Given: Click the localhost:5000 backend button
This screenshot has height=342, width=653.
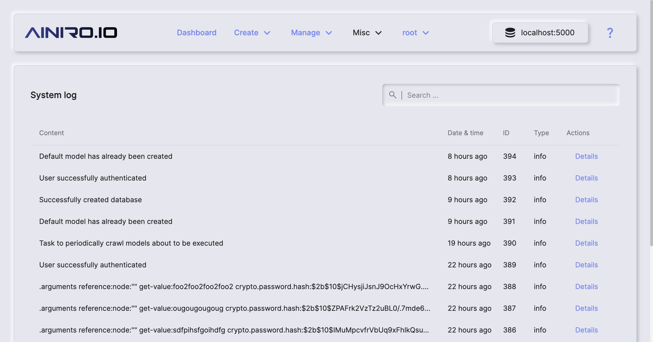Looking at the screenshot, I should 540,33.
